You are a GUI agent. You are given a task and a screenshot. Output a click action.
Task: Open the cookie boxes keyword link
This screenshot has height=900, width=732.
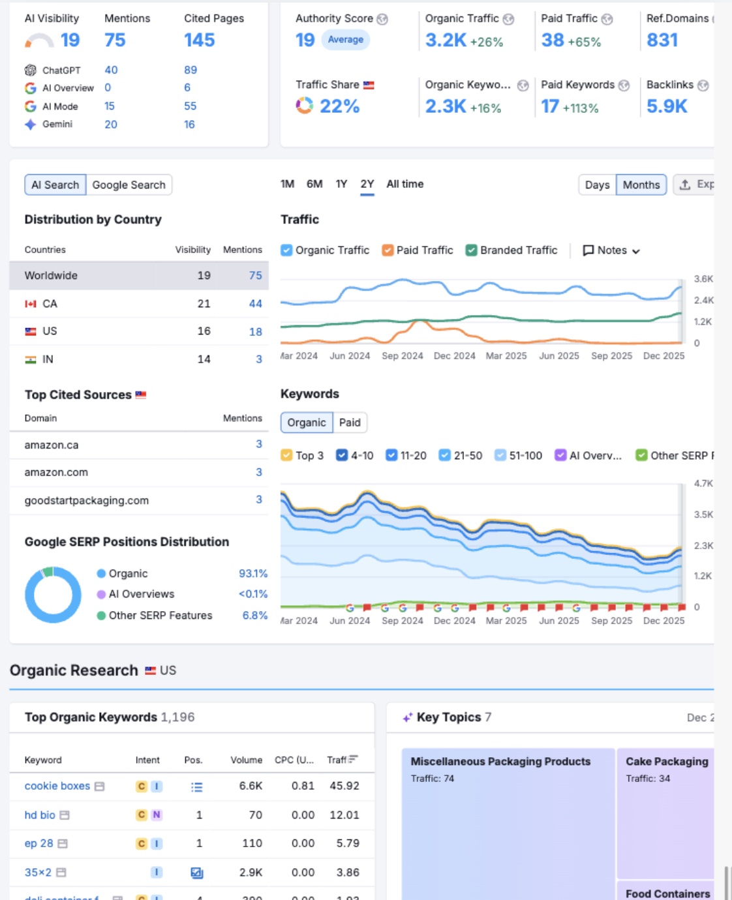point(57,786)
